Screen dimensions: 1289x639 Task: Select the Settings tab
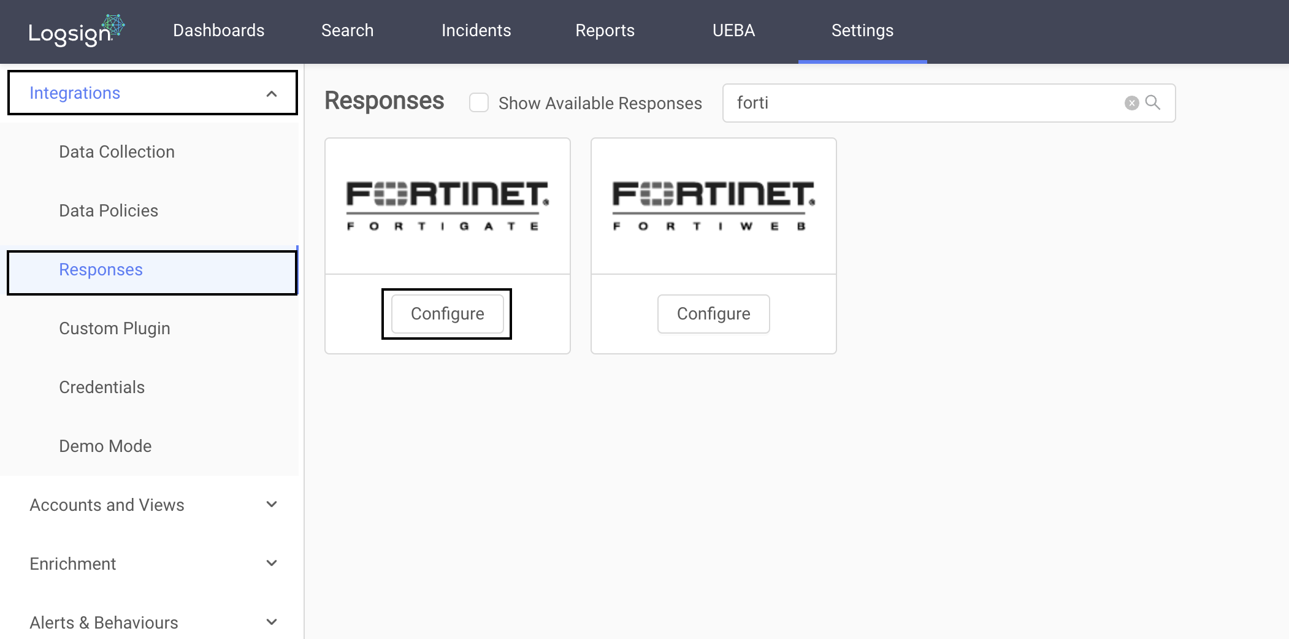[863, 31]
